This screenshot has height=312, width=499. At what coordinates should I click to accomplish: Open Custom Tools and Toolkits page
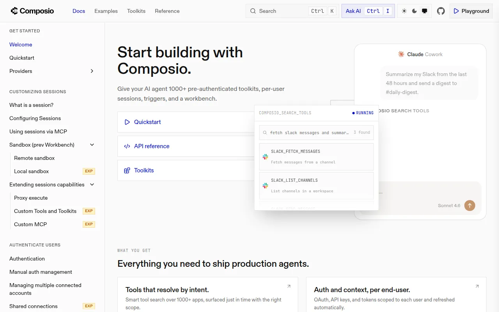(45, 211)
